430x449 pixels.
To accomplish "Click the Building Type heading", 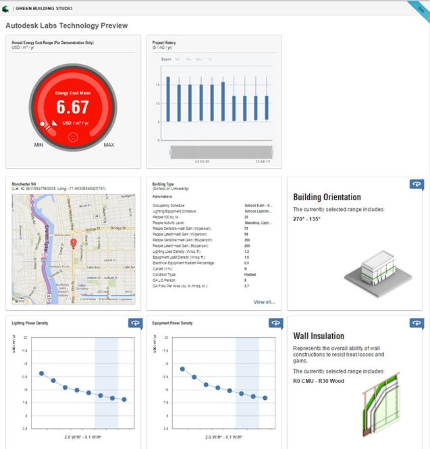I will [163, 184].
